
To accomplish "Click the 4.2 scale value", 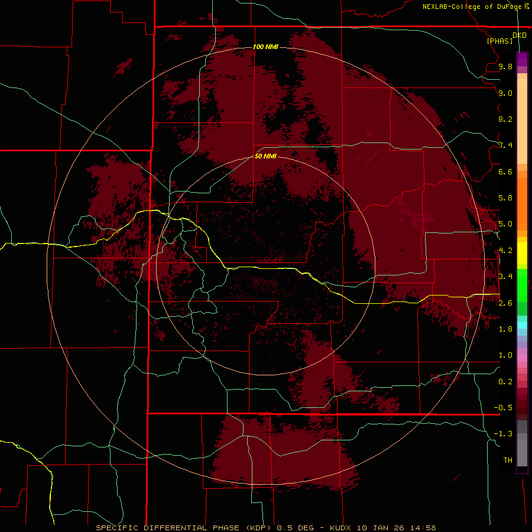I will pyautogui.click(x=505, y=251).
